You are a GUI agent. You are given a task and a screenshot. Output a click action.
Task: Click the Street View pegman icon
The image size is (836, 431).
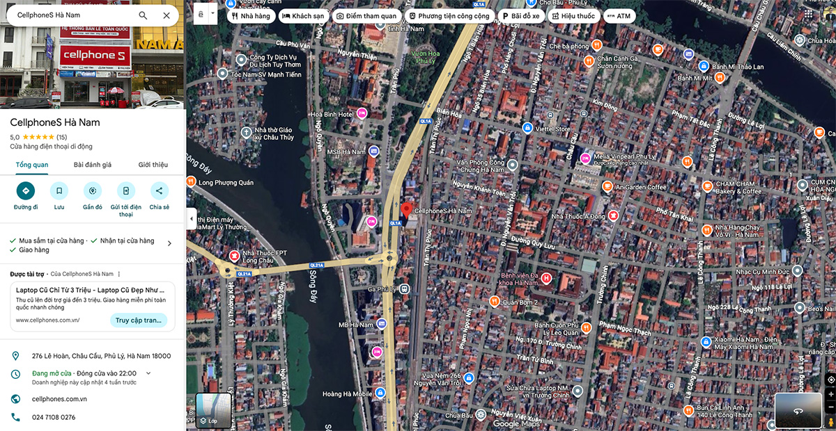click(x=830, y=422)
